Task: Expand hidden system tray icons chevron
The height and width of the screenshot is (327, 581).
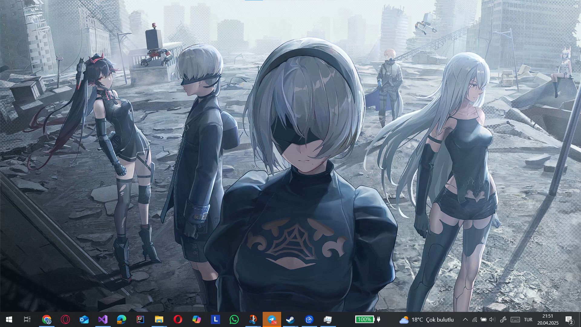Action: [x=465, y=319]
